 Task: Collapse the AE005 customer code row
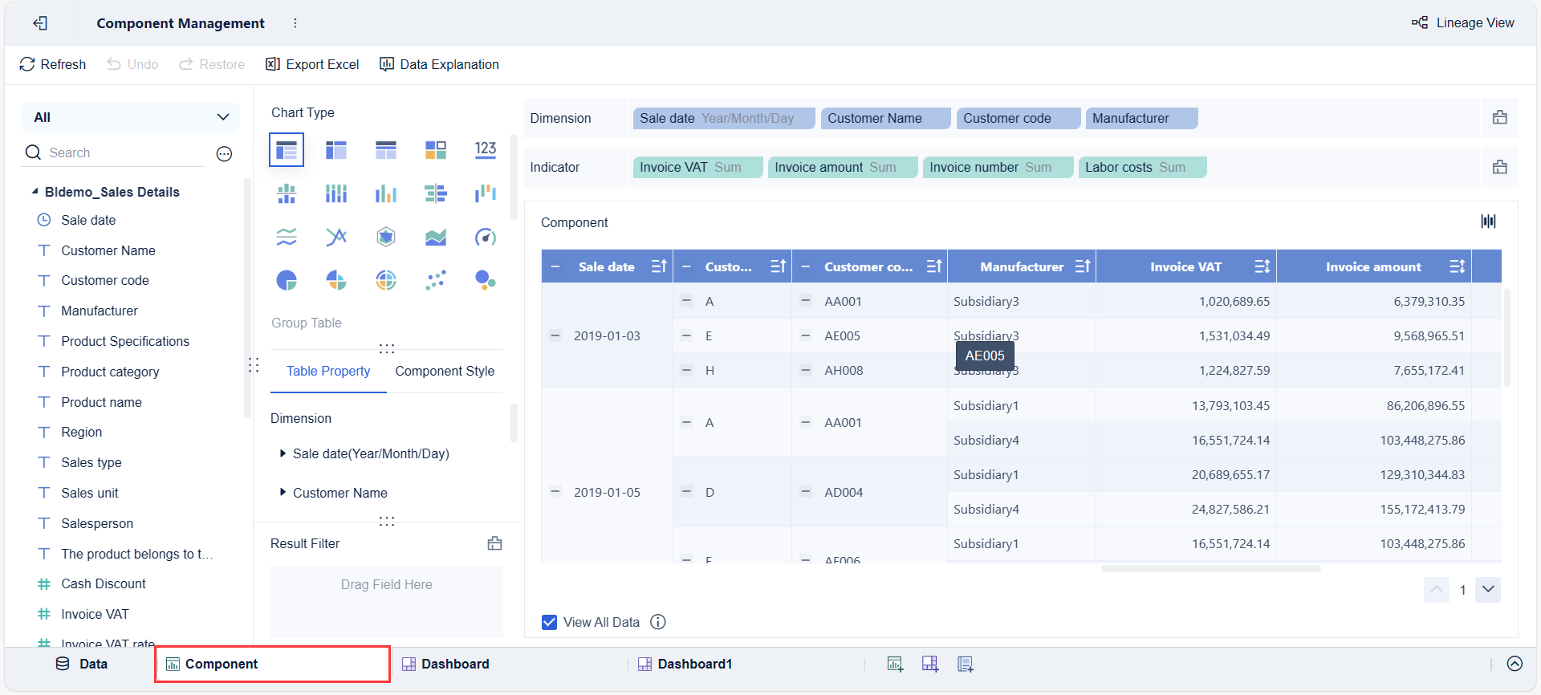805,335
